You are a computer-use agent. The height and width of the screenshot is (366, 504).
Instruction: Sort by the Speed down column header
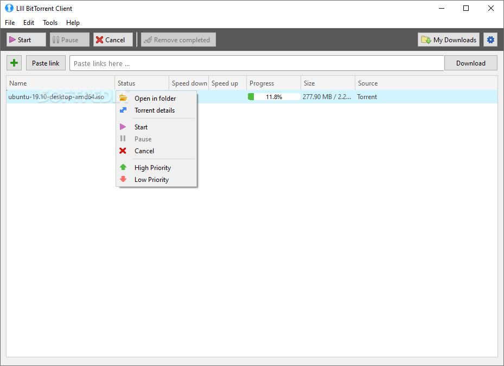189,83
